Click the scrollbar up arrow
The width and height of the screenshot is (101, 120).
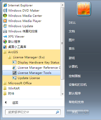(x=63, y=5)
